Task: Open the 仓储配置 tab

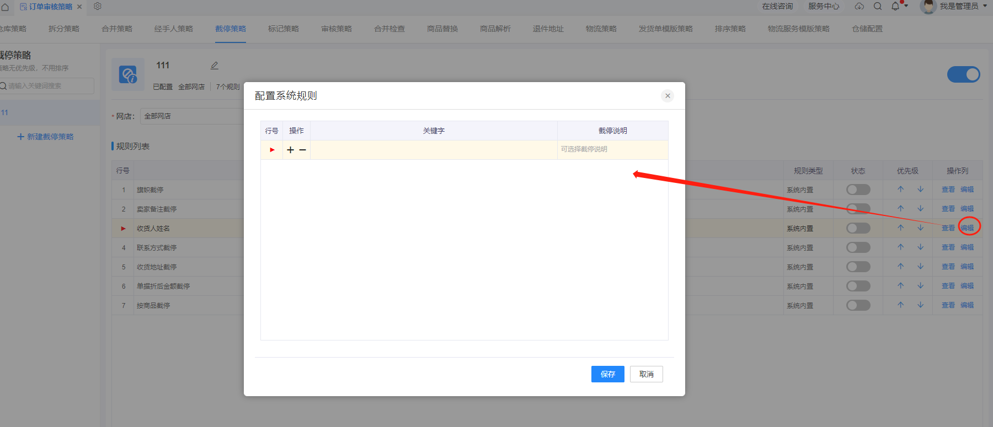Action: (867, 29)
